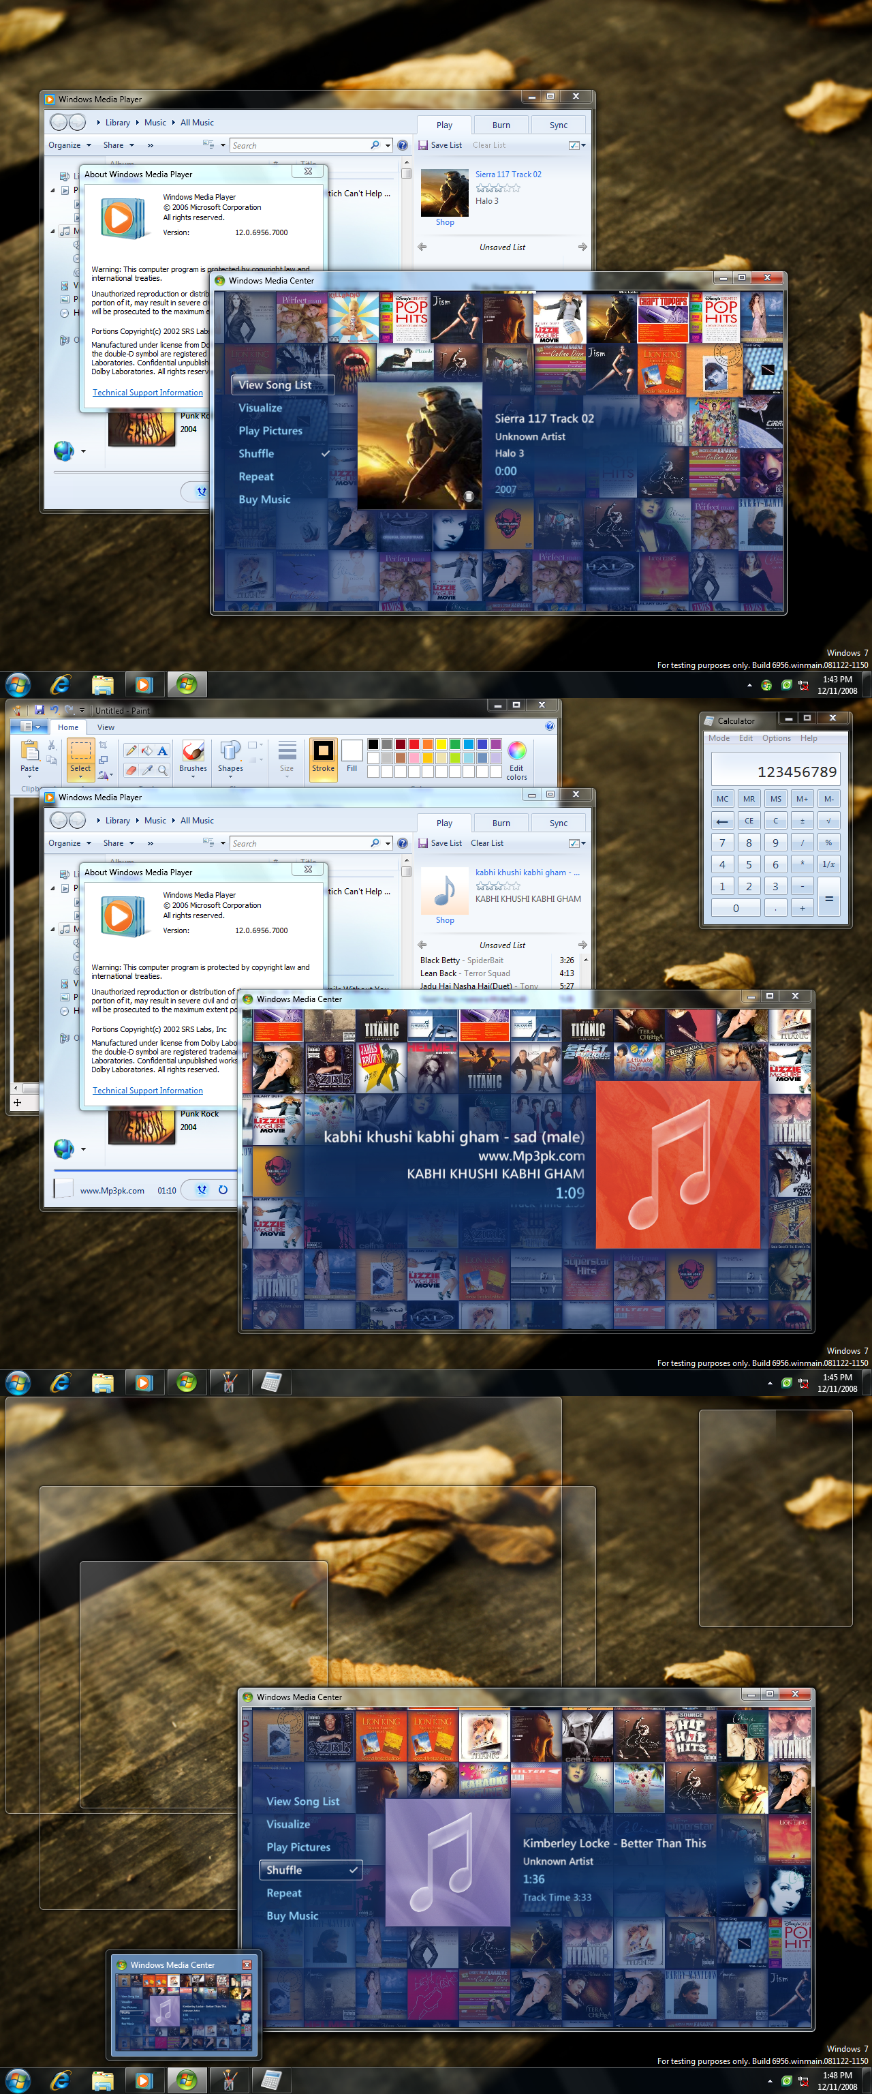Open the Paint application menu button dropdown

click(x=31, y=727)
